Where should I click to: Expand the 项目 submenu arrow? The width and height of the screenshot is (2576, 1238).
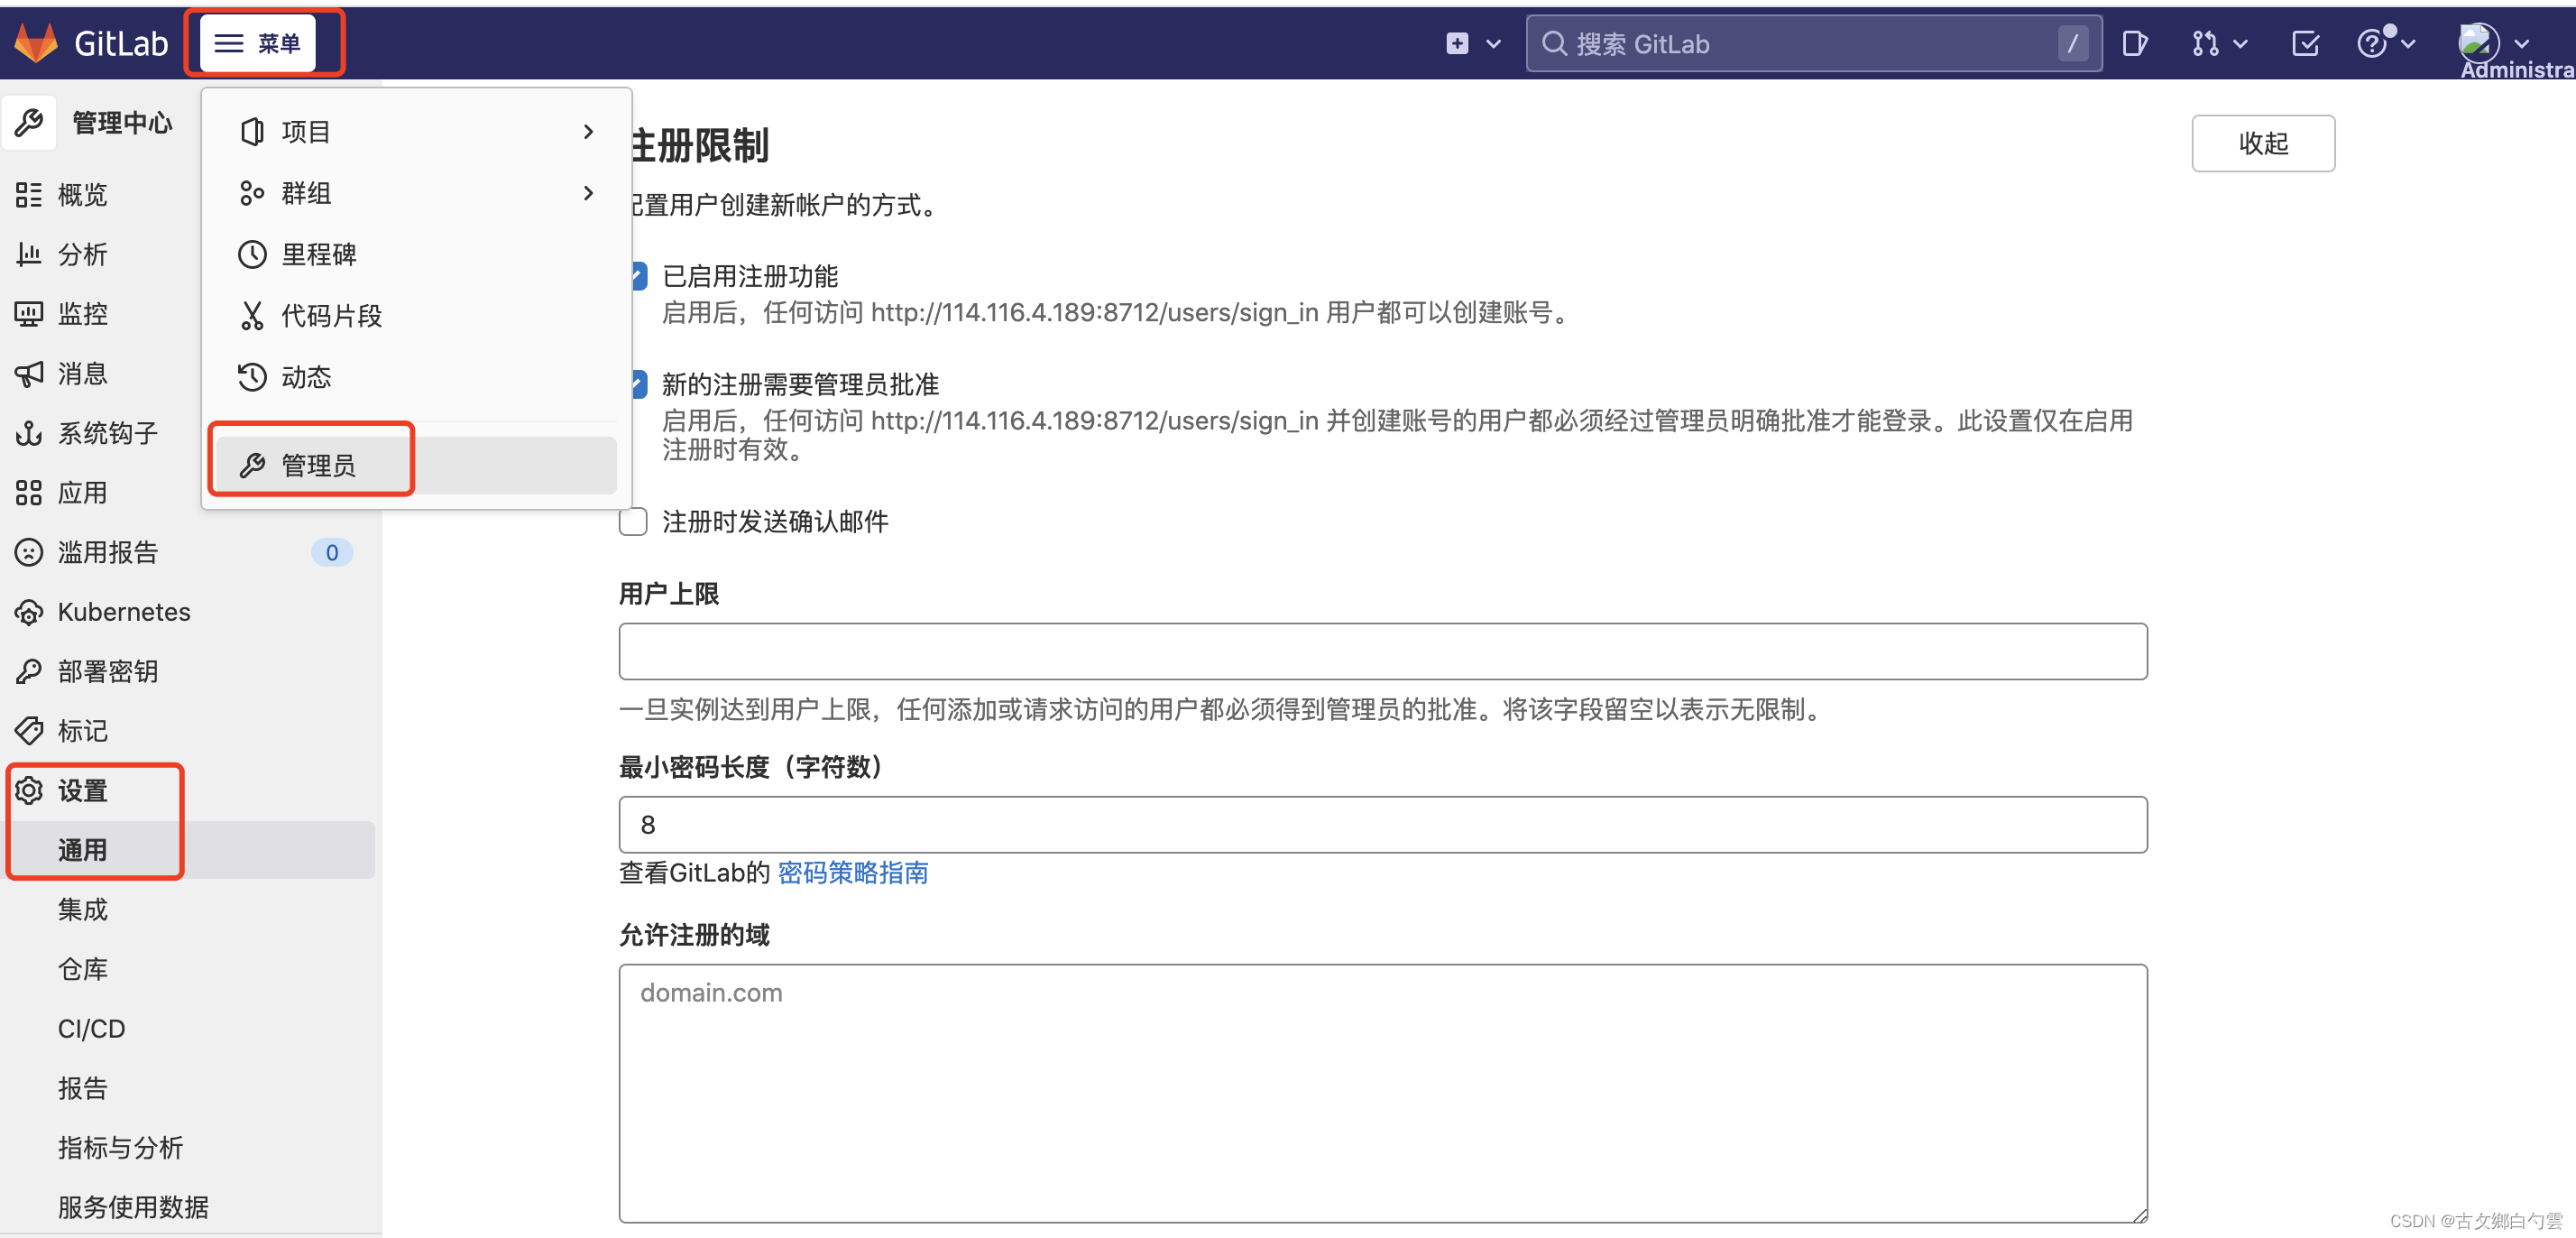tap(588, 131)
